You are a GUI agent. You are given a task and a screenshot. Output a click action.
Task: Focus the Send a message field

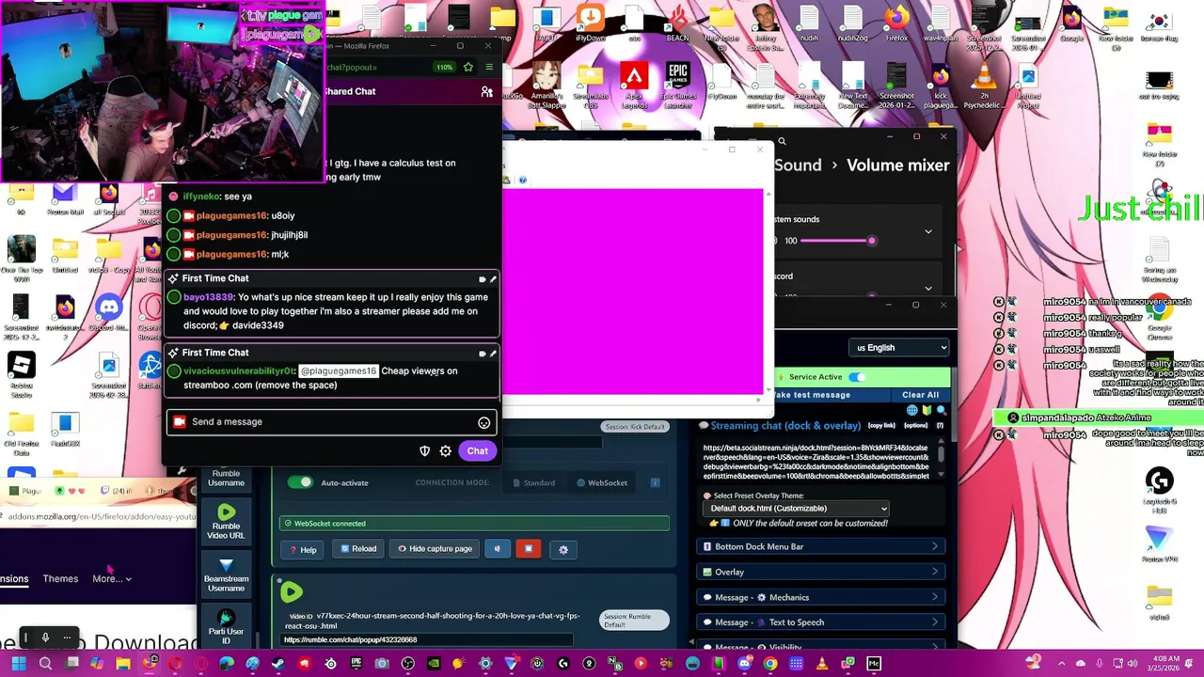331,422
